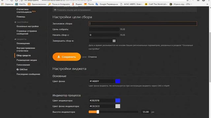The width and height of the screenshot is (211, 118).
Task: Open the Яндекс bookmark
Action: point(77,4)
